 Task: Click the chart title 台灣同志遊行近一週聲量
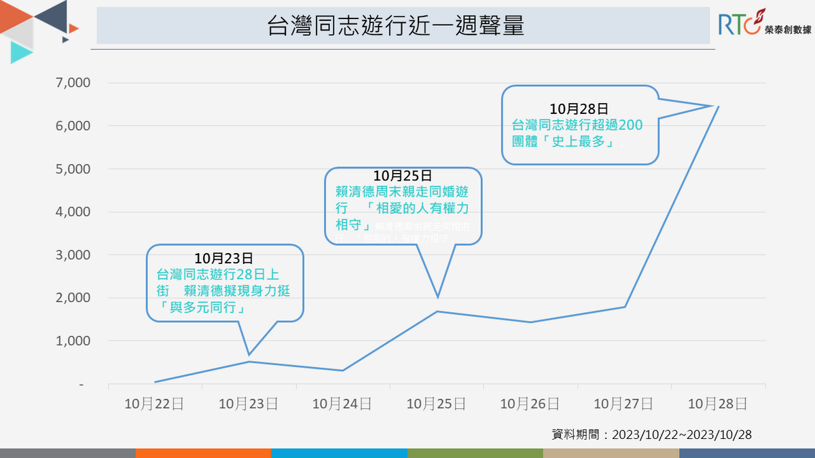coord(396,25)
